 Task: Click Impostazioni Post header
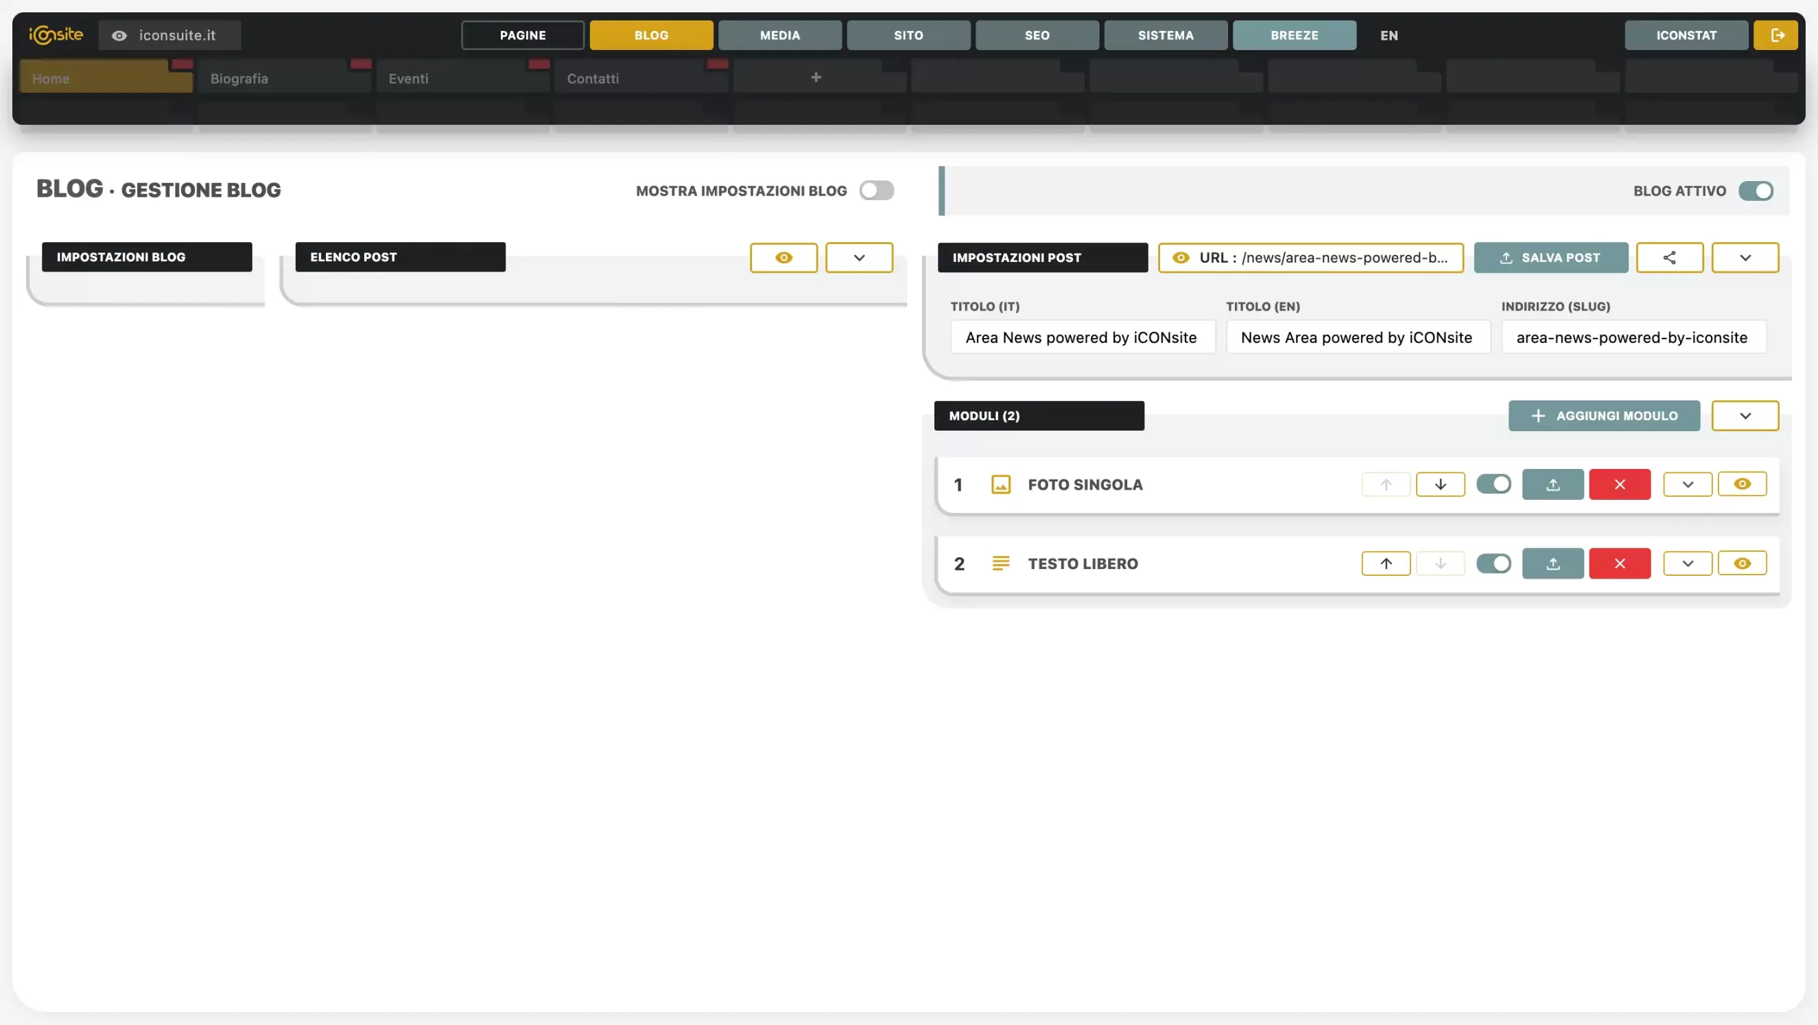(1042, 258)
